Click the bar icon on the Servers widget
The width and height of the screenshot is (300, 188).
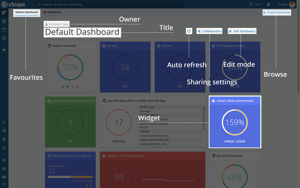coord(104,46)
